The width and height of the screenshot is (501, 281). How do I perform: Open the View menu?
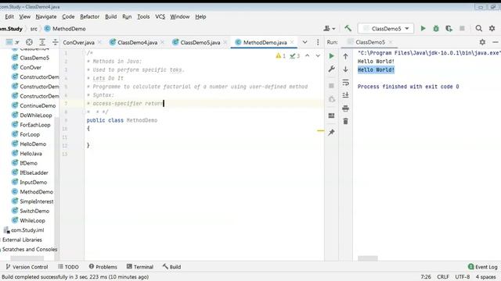tap(24, 16)
